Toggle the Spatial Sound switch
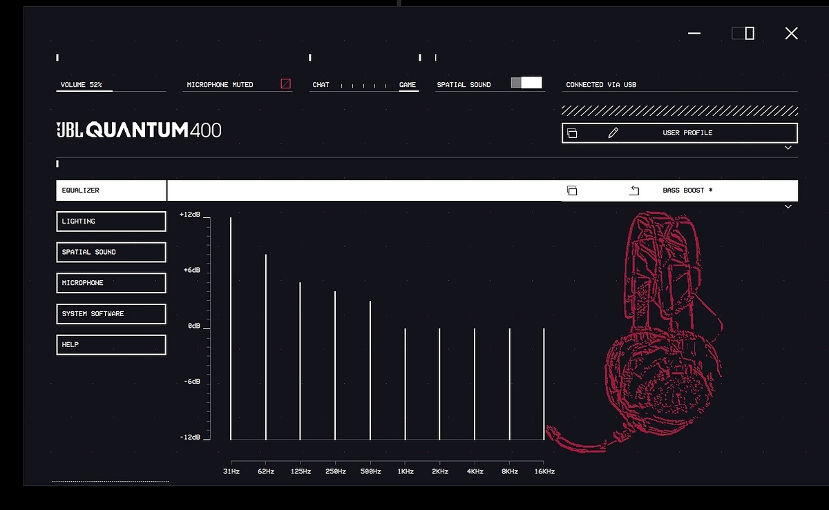Image resolution: width=829 pixels, height=510 pixels. (526, 83)
